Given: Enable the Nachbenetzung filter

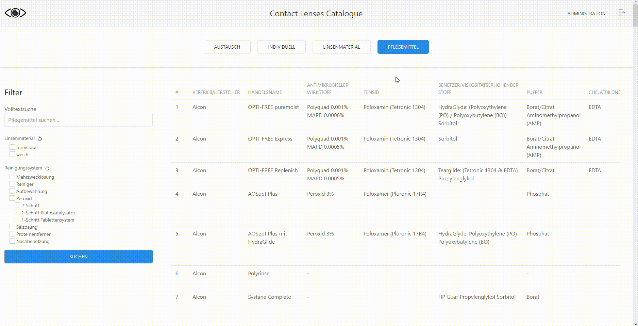Looking at the screenshot, I should 12,241.
